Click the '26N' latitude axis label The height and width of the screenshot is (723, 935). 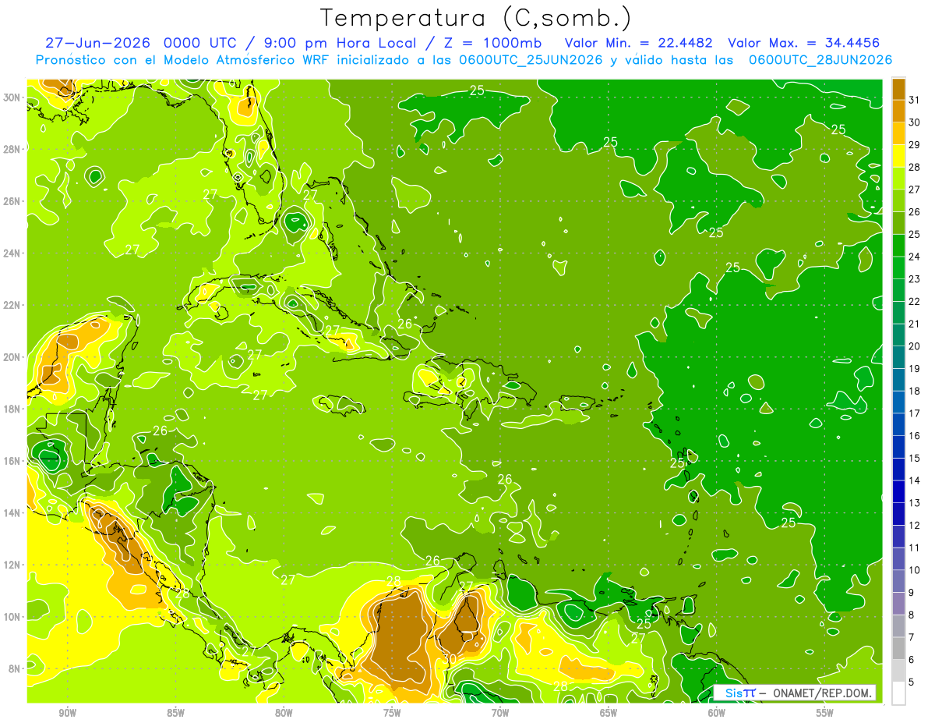(12, 201)
